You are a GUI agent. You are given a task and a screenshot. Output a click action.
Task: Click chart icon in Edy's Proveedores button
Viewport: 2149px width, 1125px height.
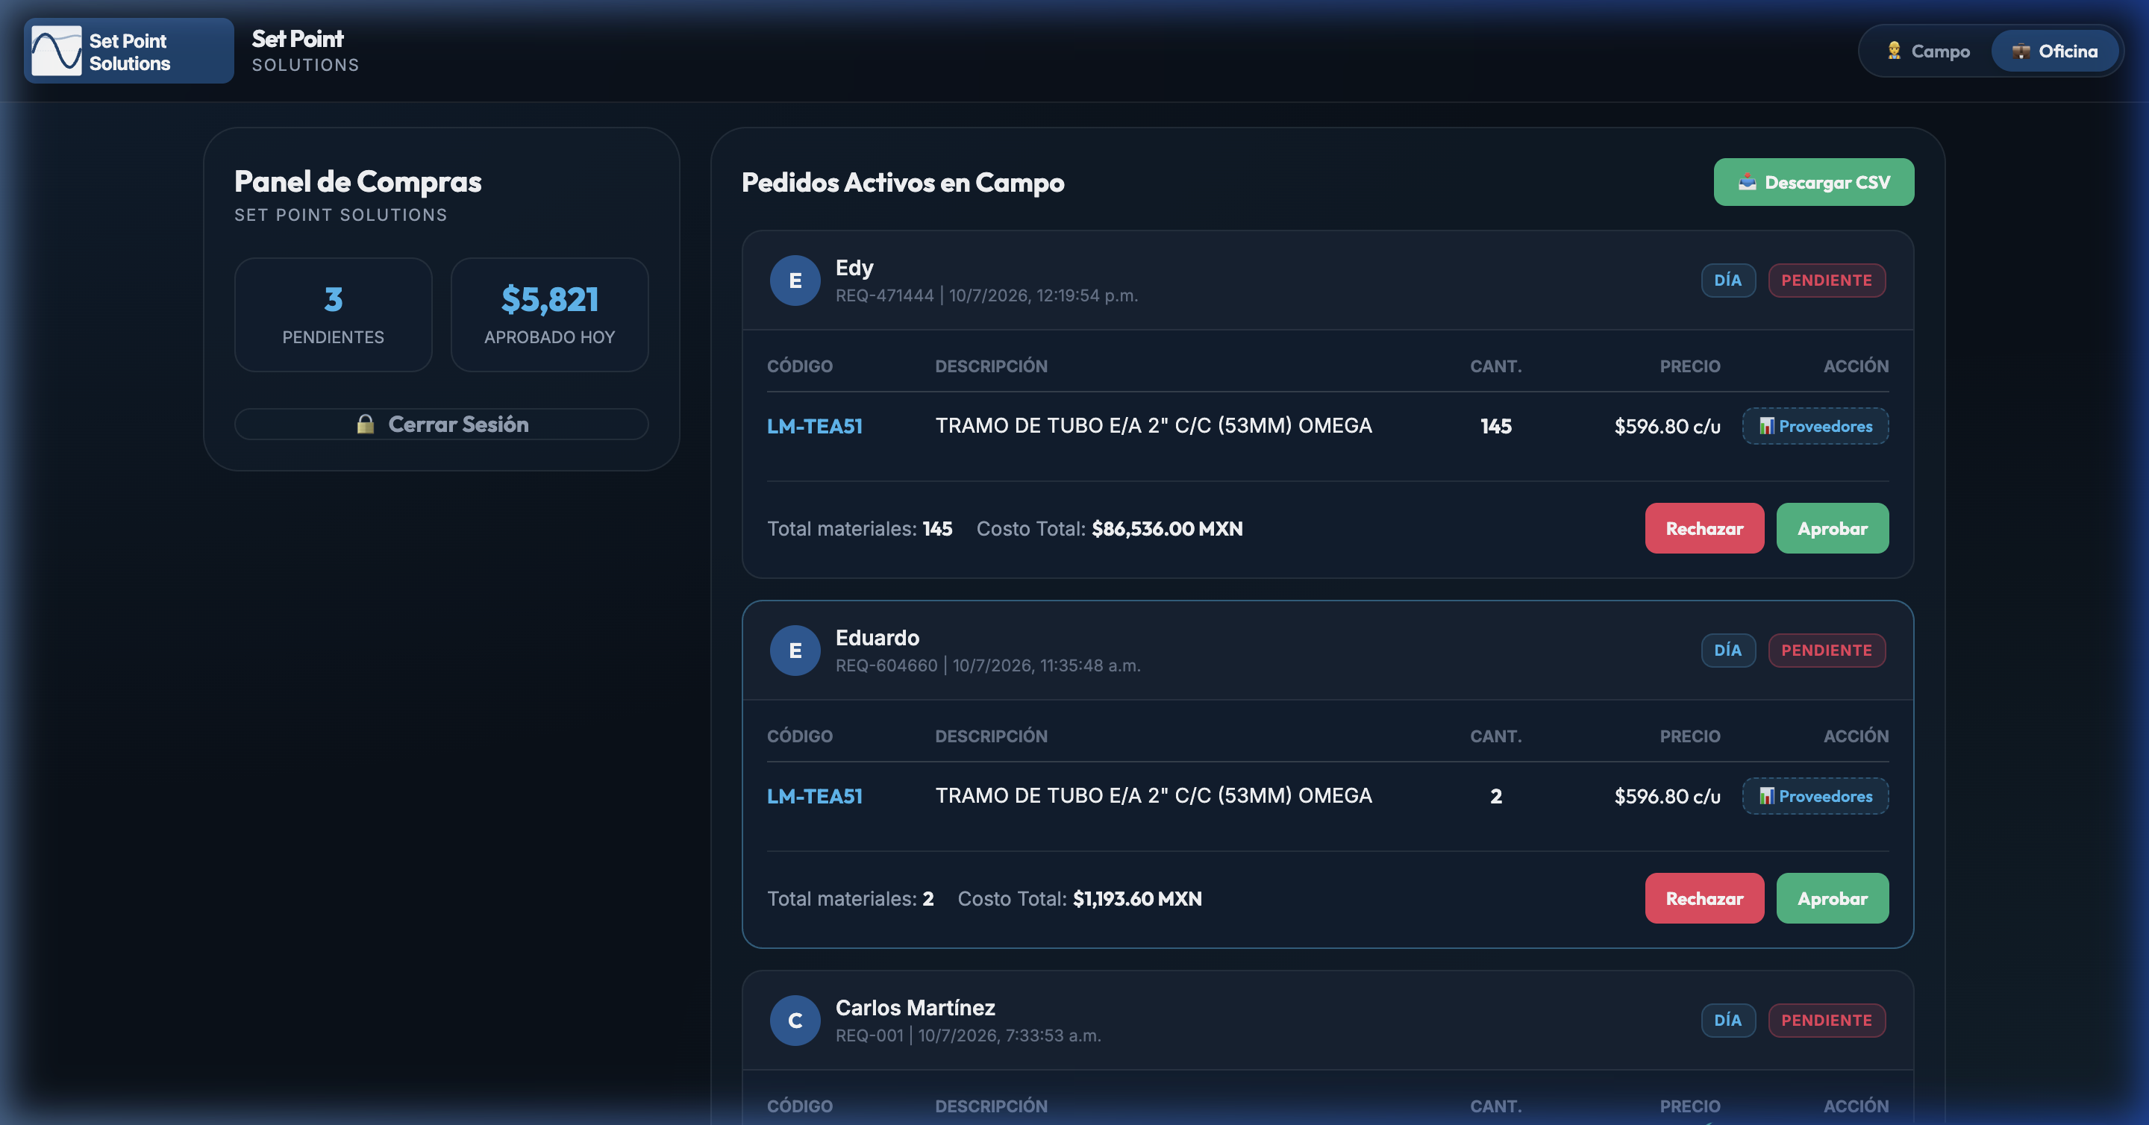click(x=1767, y=426)
